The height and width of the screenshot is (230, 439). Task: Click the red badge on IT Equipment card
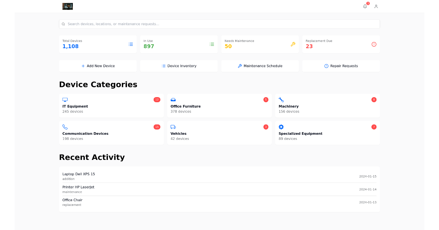(x=157, y=99)
